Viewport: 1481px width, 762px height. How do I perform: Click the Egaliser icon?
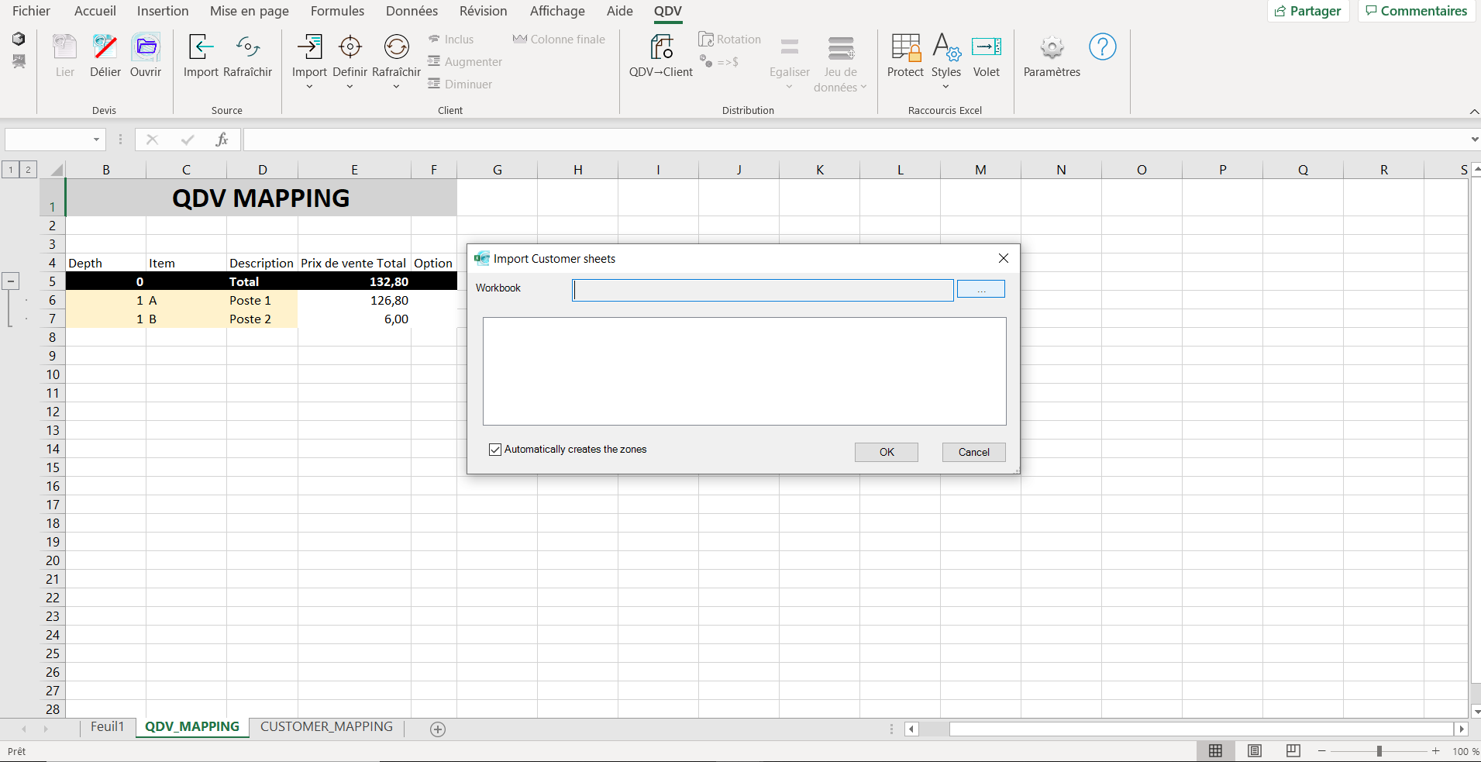[x=790, y=47]
